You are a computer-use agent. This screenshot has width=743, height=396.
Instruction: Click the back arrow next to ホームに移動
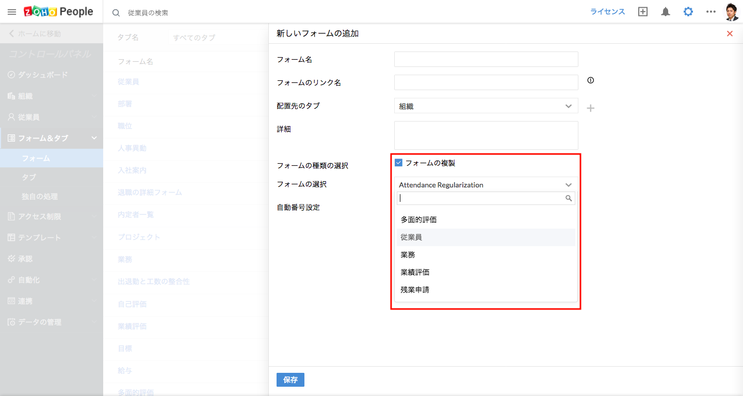(11, 32)
